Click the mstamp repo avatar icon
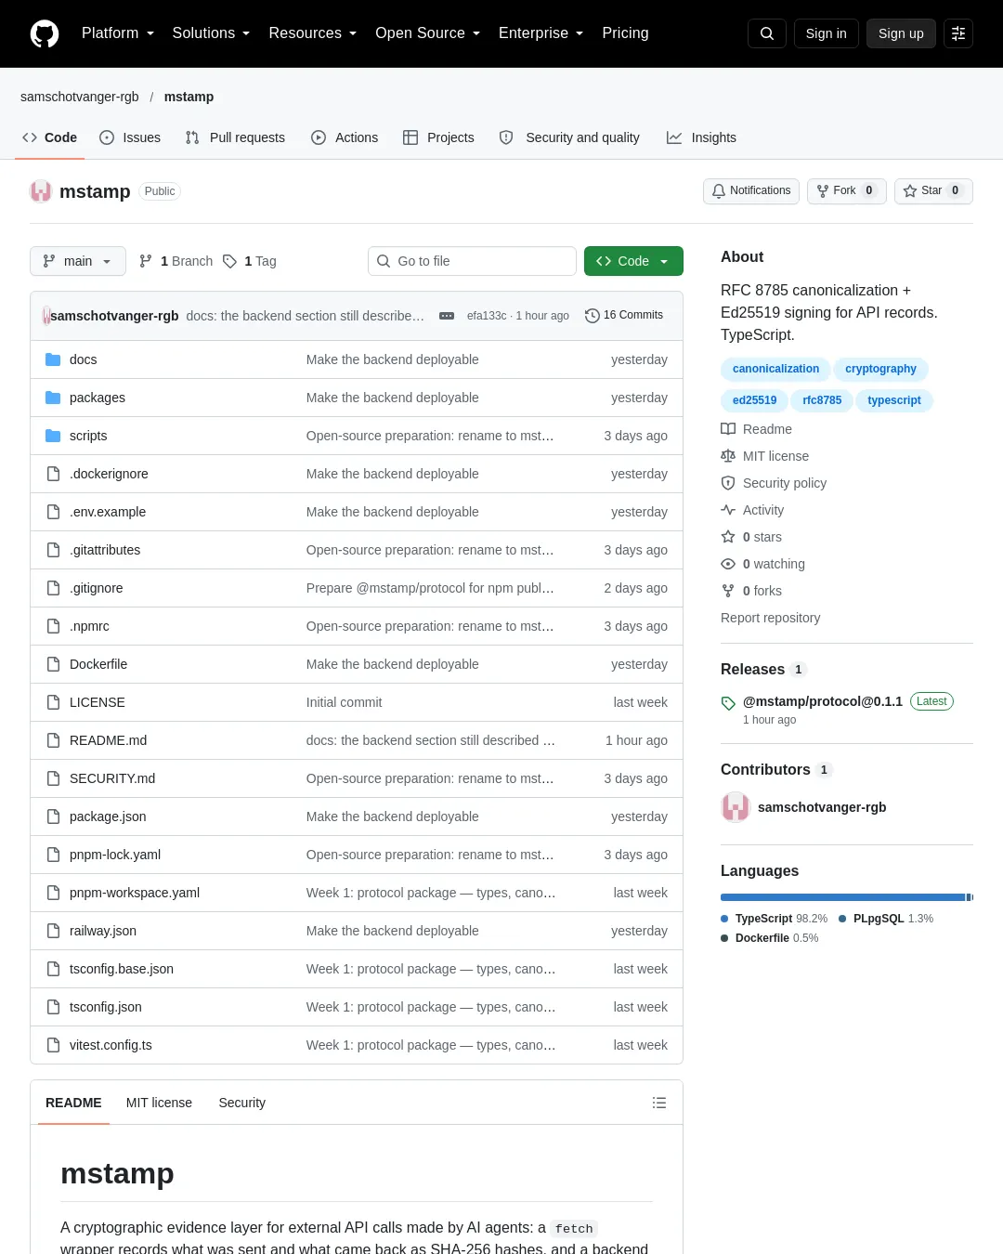 click(x=41, y=191)
